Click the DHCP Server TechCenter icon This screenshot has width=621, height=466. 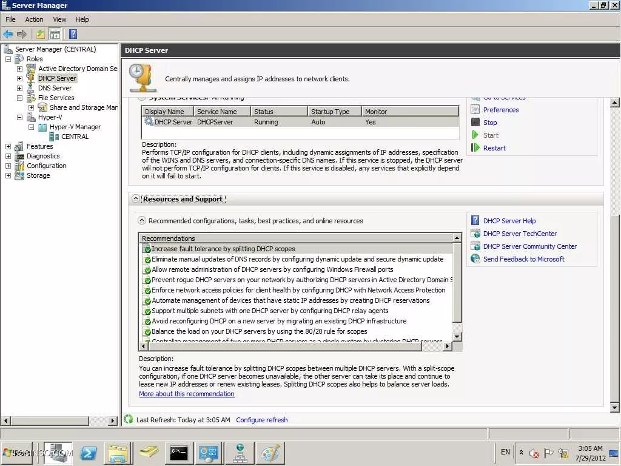475,234
